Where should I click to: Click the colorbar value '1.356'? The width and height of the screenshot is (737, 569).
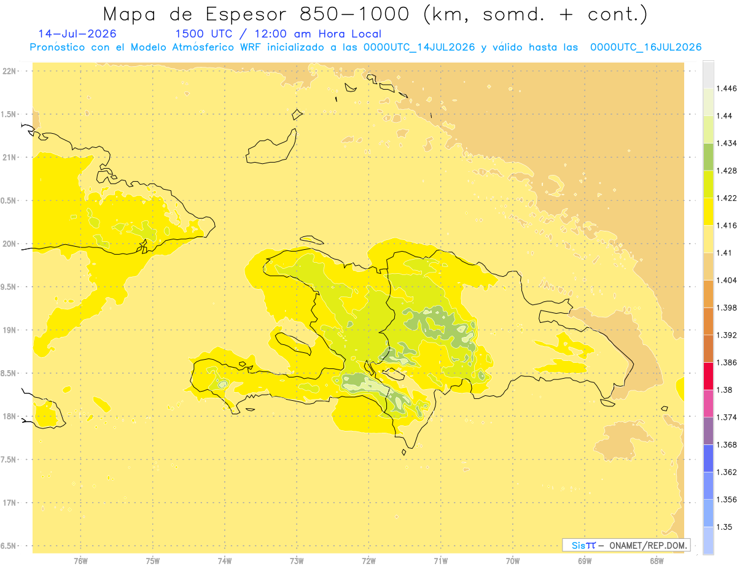[x=727, y=500]
